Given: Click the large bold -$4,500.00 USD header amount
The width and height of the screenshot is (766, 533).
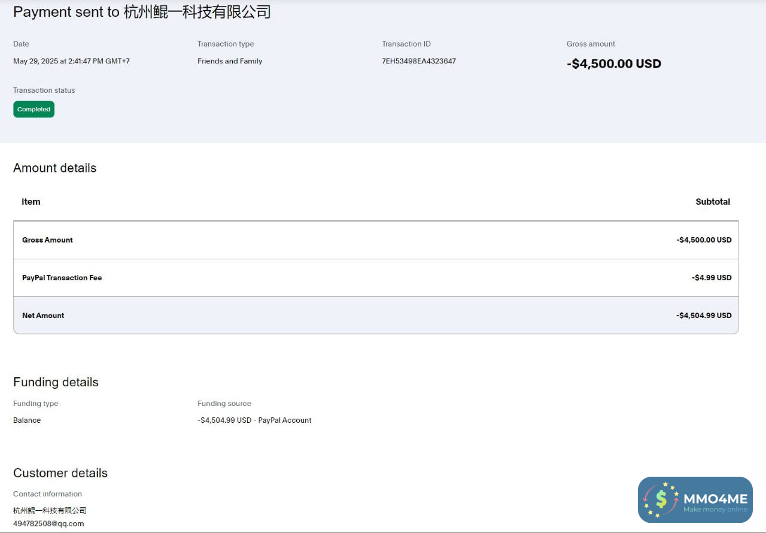Looking at the screenshot, I should click(614, 63).
